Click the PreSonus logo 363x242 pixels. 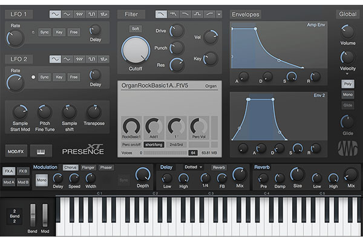click(347, 148)
